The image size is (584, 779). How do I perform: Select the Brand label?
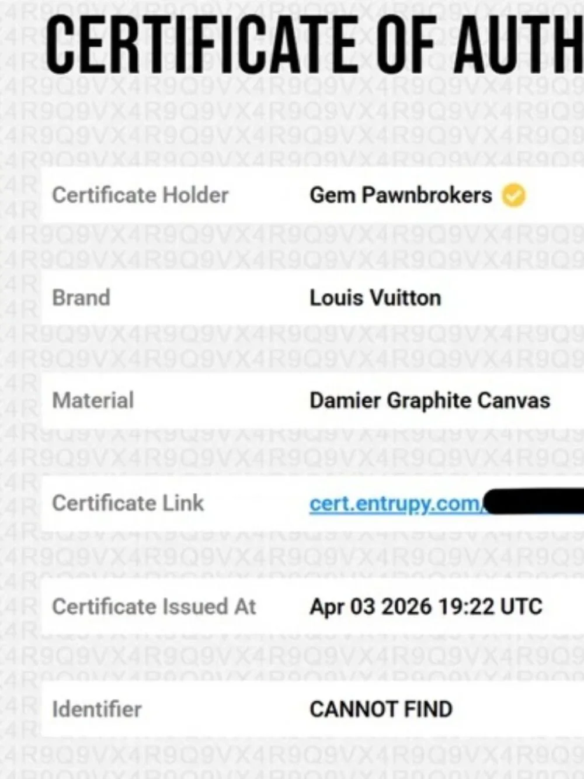(x=81, y=297)
